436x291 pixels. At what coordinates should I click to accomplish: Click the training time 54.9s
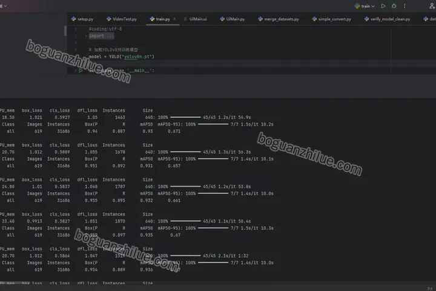[x=244, y=117]
